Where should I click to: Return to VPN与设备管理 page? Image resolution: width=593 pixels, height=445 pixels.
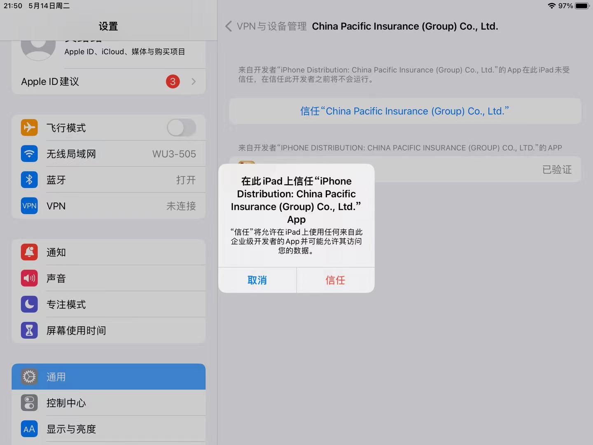272,26
